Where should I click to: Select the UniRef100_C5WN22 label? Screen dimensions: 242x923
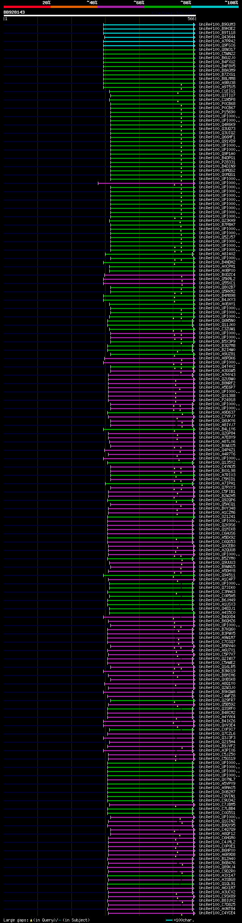coord(217,54)
